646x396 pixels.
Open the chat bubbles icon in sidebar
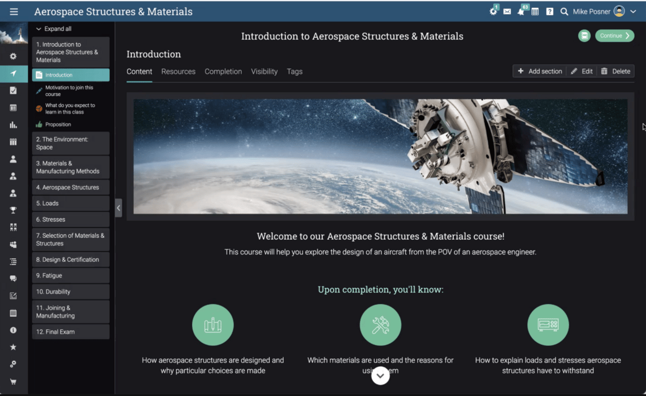13,279
